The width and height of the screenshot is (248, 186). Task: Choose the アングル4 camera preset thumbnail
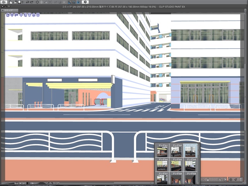[x=162, y=164]
